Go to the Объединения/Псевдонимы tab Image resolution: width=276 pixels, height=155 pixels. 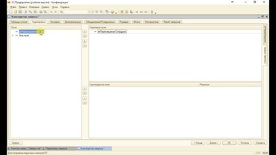click(x=100, y=22)
